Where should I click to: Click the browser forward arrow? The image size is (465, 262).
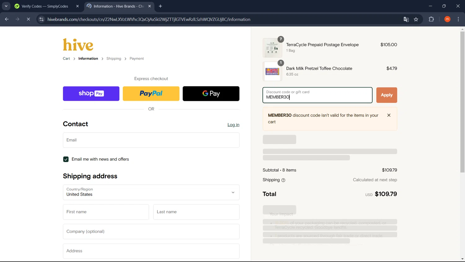point(17,19)
